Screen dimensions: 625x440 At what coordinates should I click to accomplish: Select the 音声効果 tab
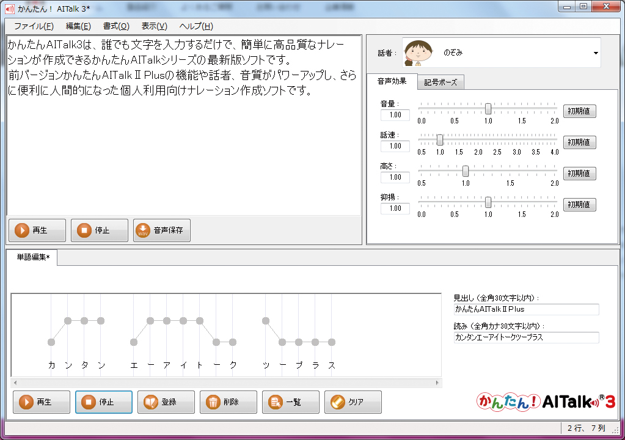point(392,81)
